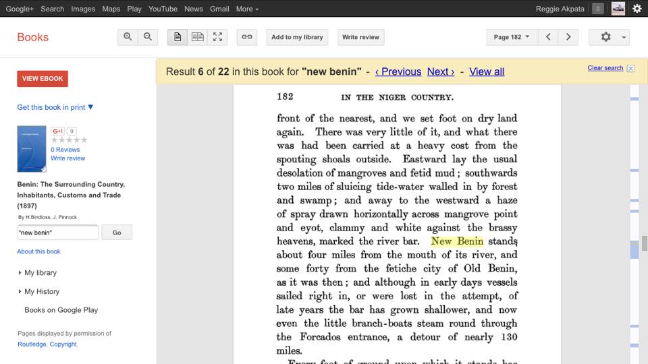Click the highlighted New Benin text
This screenshot has width=648, height=364.
457,241
